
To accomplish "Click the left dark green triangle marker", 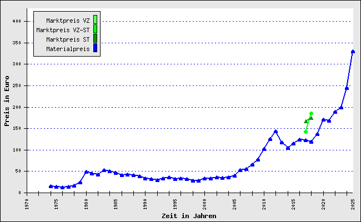I will tap(306, 121).
